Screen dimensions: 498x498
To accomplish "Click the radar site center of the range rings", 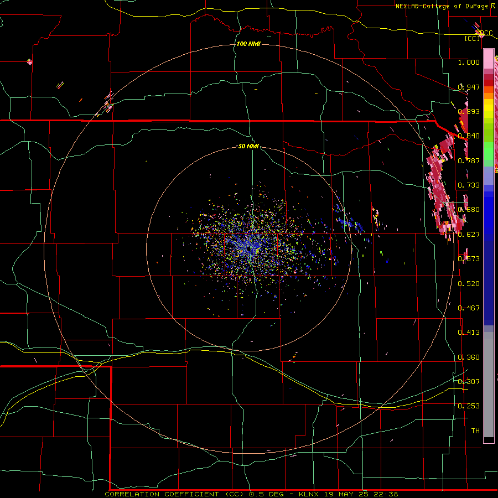I will click(250, 248).
